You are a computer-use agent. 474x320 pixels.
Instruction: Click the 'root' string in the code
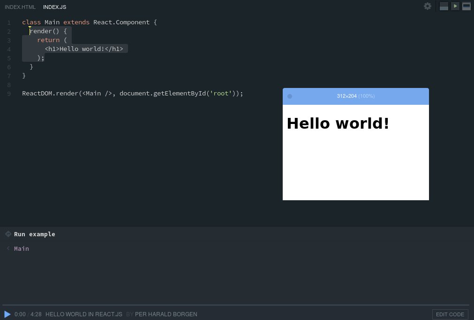pyautogui.click(x=221, y=94)
